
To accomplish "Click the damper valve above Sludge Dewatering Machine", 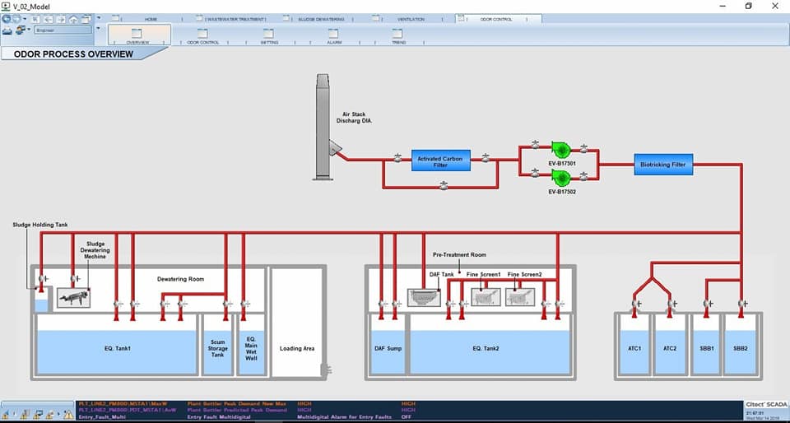I will click(75, 278).
